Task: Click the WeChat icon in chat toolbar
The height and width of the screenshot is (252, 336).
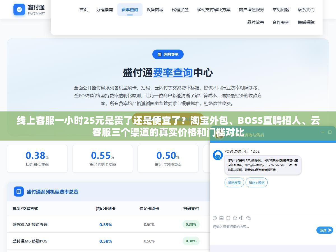Action: [x=248, y=218]
